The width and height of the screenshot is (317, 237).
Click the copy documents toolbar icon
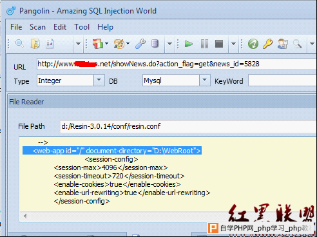(35, 44)
